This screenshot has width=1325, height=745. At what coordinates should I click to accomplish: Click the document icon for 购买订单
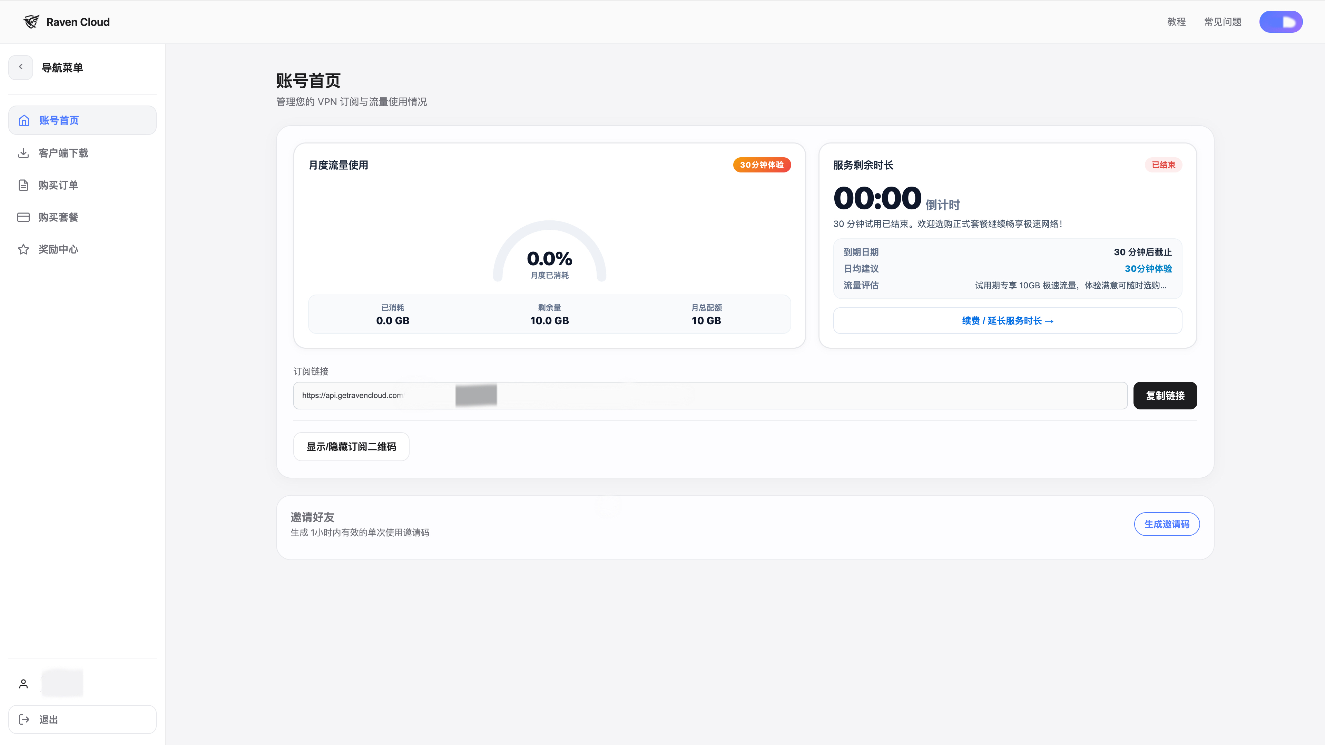[23, 185]
